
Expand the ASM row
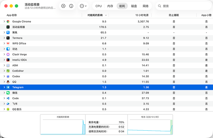click(4, 65)
